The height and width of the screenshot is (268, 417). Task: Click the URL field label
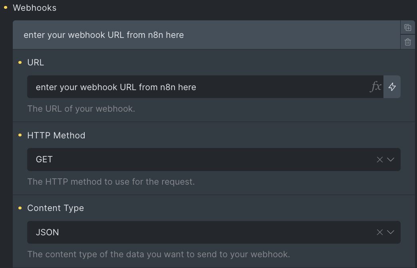pos(36,62)
